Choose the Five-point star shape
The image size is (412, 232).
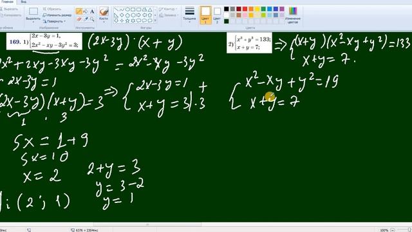(x=127, y=21)
